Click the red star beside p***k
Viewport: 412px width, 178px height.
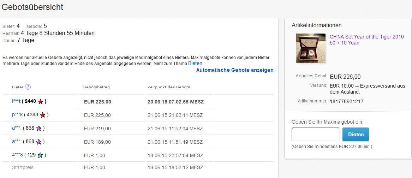point(43,115)
